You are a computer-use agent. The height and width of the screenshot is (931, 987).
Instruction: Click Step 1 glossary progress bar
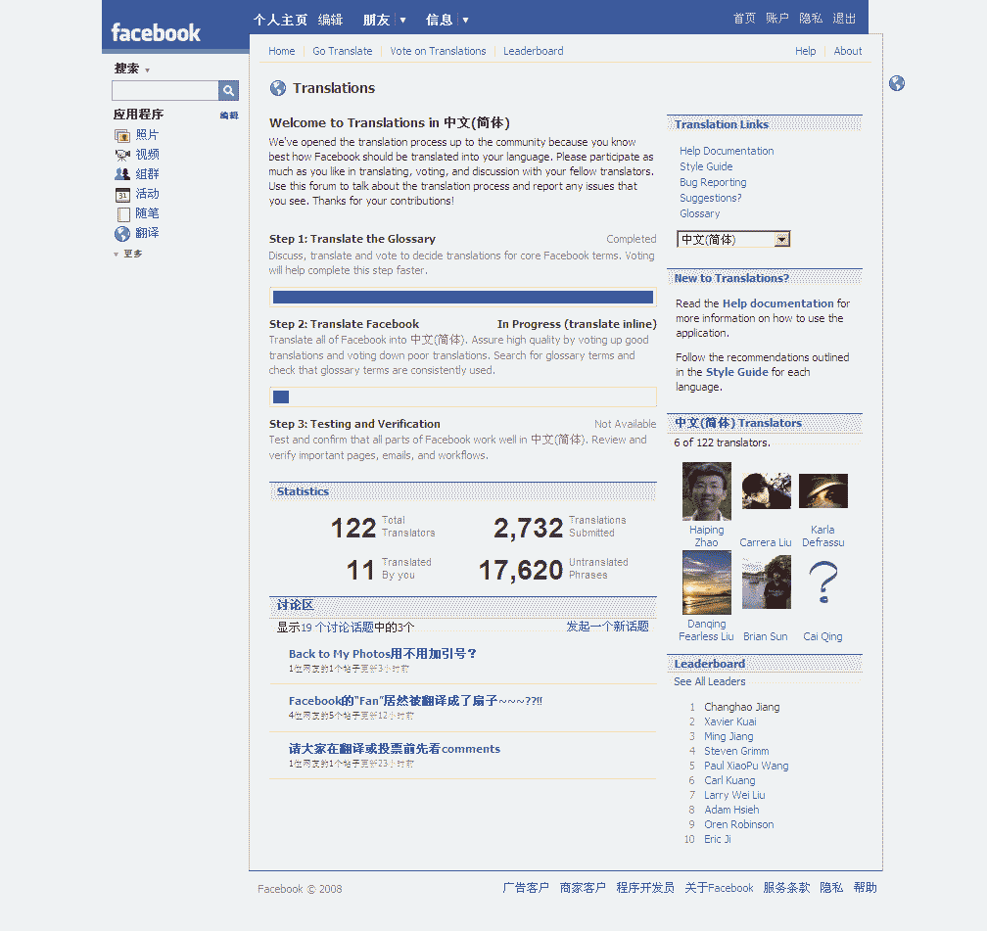pyautogui.click(x=462, y=297)
